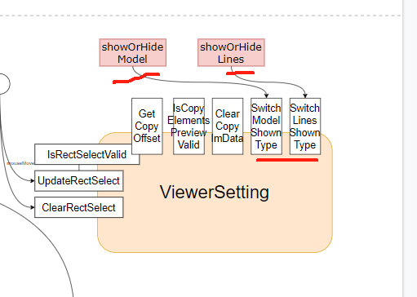Select red scribble under showOrHide Model

[136, 78]
